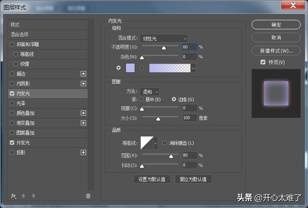Click the 抖动 slider handle
This screenshot has width=308, height=208.
(x=142, y=166)
